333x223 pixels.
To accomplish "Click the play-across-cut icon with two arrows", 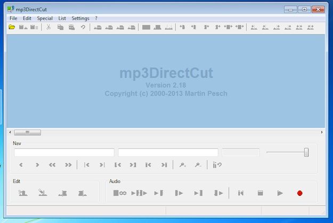I will (x=139, y=193).
